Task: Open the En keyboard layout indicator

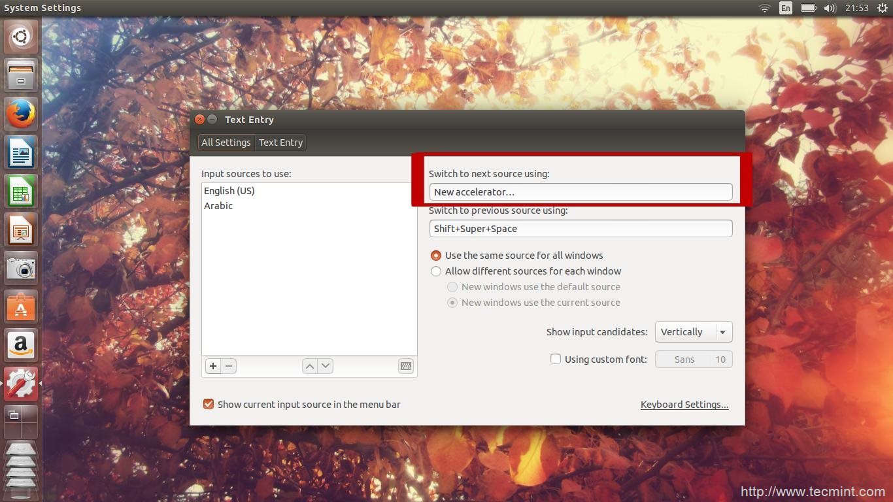Action: point(786,8)
